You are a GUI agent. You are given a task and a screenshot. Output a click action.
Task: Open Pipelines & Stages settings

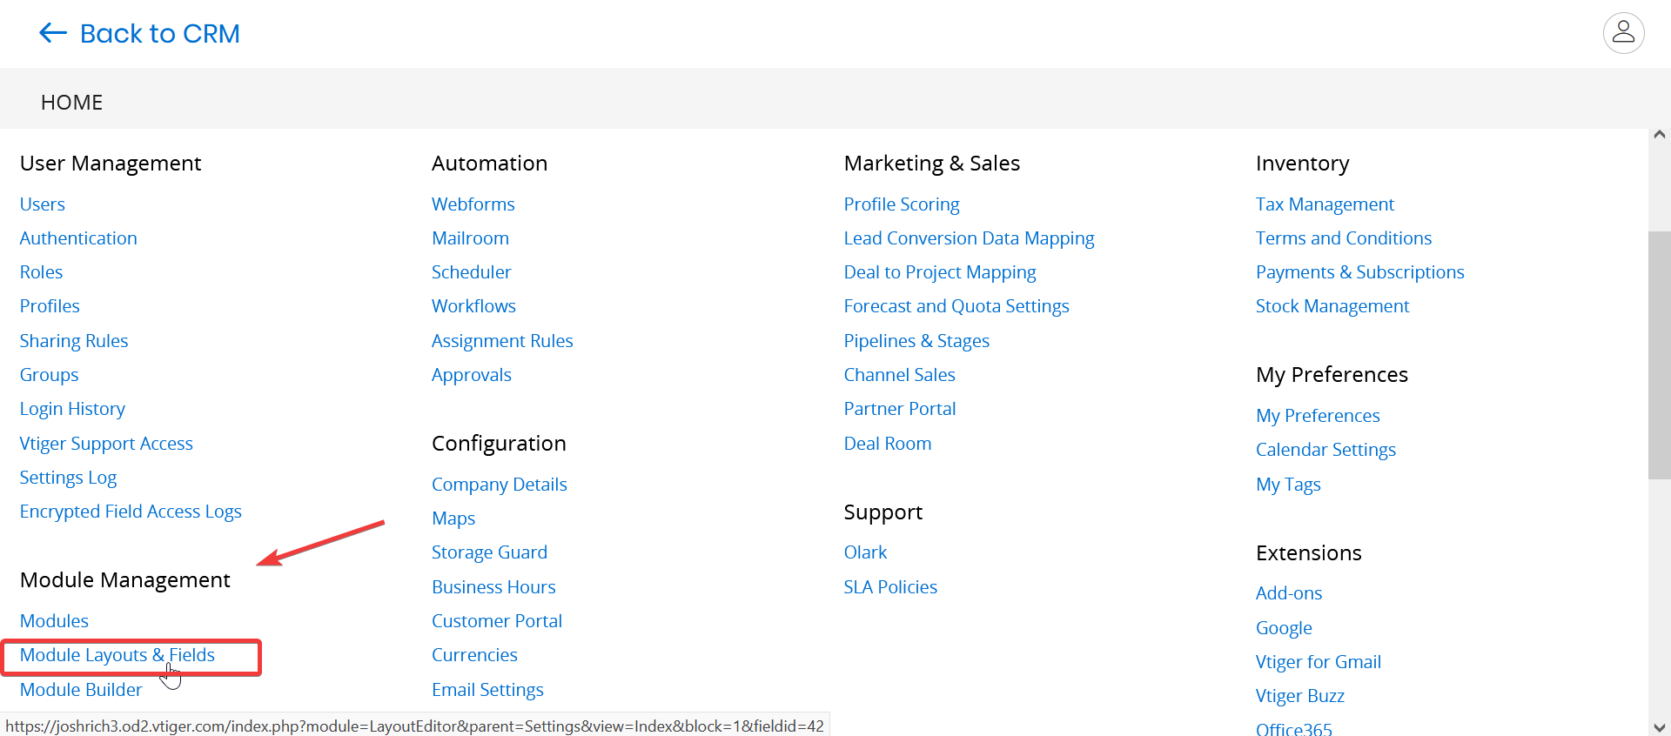click(916, 340)
